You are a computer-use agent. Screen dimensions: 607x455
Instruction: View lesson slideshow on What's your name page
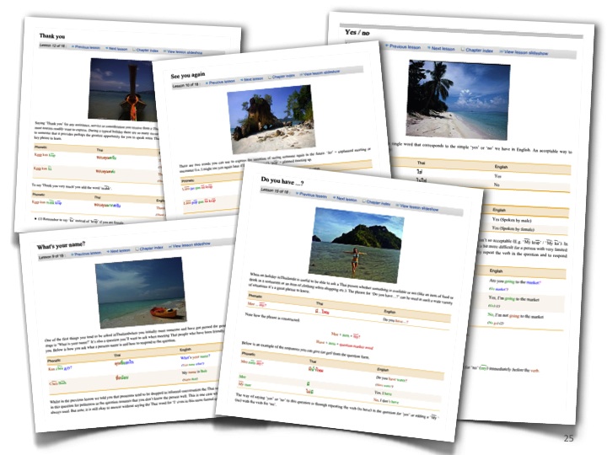191,245
